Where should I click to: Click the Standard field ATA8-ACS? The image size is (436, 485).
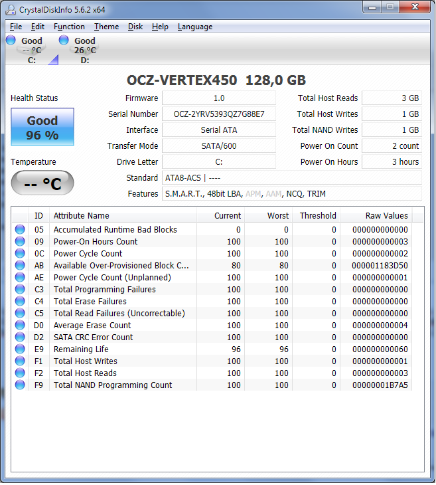[292, 178]
